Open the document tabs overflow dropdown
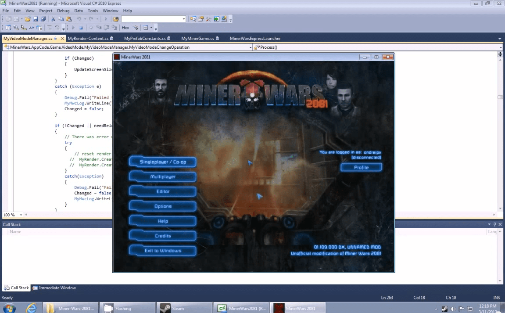The width and height of the screenshot is (505, 313). (x=500, y=39)
